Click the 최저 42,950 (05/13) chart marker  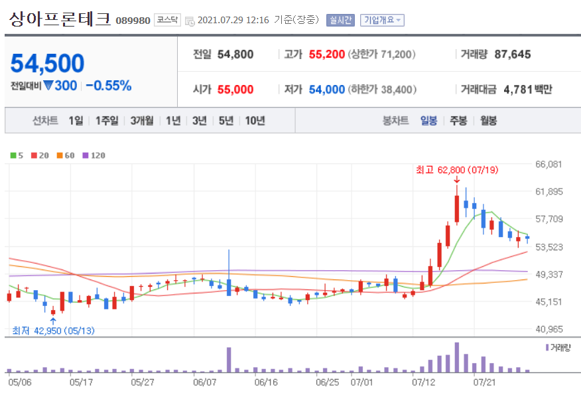(x=53, y=331)
